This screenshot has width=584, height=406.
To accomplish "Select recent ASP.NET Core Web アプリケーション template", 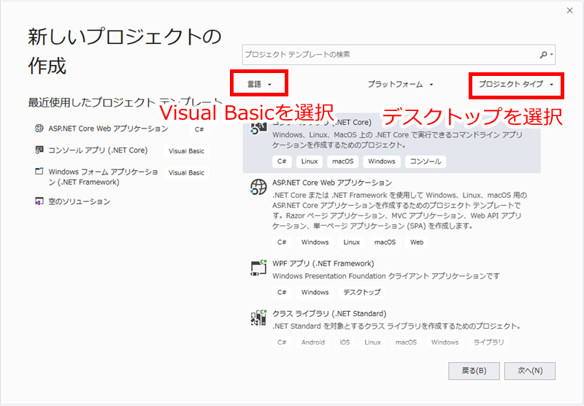I will coord(108,129).
